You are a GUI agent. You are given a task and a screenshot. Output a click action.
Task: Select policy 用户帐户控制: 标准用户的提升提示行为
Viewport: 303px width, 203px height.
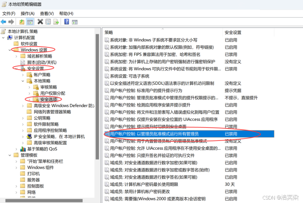point(146,91)
